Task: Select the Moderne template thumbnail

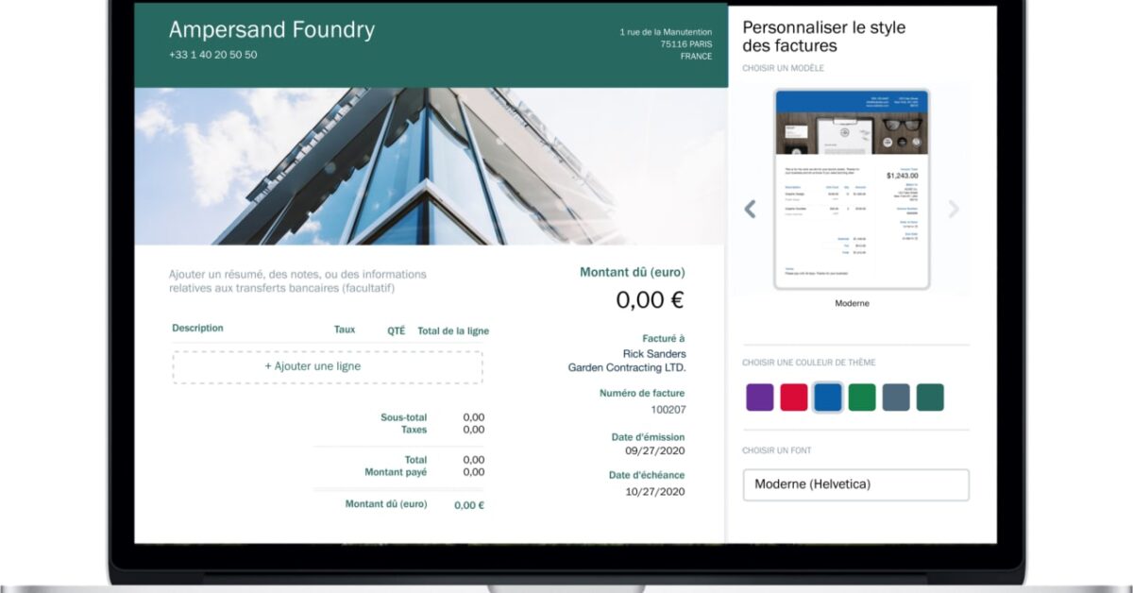Action: point(852,189)
